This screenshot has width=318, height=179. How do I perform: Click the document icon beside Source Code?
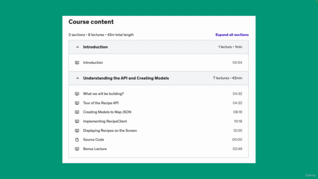[x=77, y=140]
